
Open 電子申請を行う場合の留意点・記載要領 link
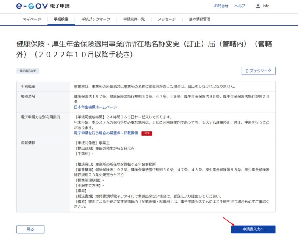(106, 133)
